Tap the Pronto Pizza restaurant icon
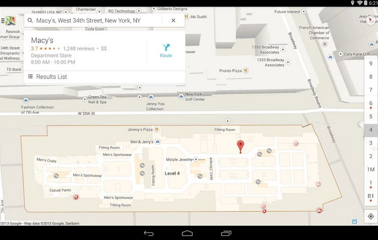The width and height of the screenshot is (378, 240). pos(245,71)
